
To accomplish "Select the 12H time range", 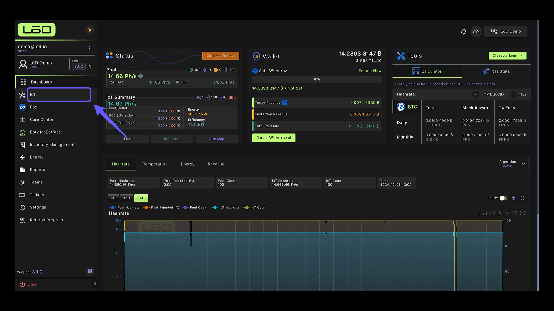I will coord(127,198).
